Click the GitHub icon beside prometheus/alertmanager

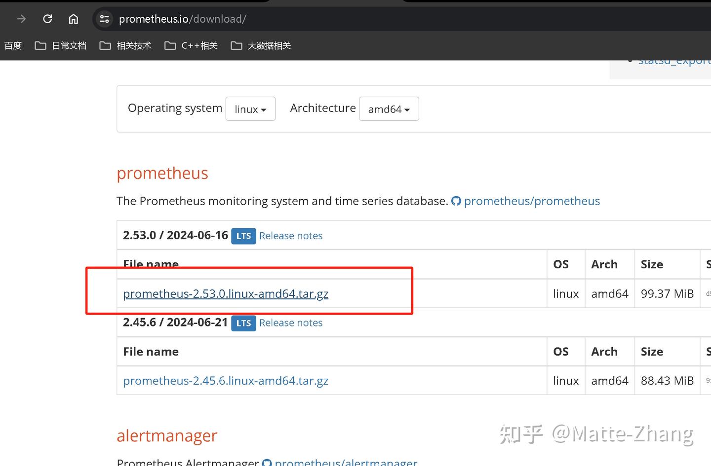point(267,463)
